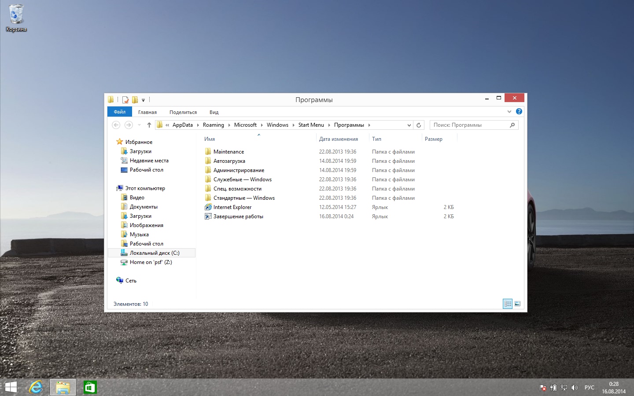
Task: Select the Администрирование folder icon
Action: 208,170
